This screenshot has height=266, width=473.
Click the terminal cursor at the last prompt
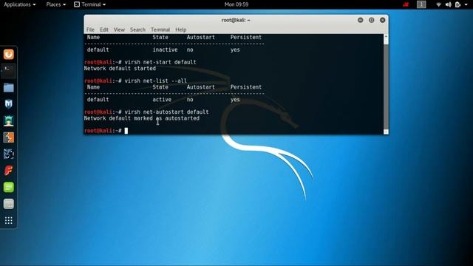click(126, 131)
